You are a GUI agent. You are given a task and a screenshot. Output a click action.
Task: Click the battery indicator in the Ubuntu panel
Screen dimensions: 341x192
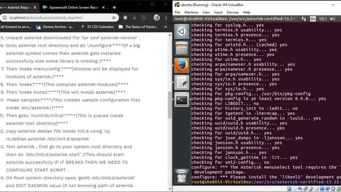pyautogui.click(x=323, y=19)
